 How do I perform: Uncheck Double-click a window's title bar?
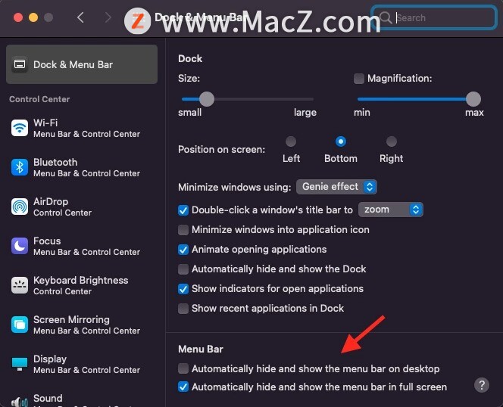(183, 210)
